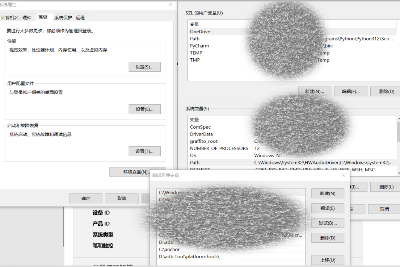Click 笔和触控 label in settings page
The image size is (400, 267).
103,246
